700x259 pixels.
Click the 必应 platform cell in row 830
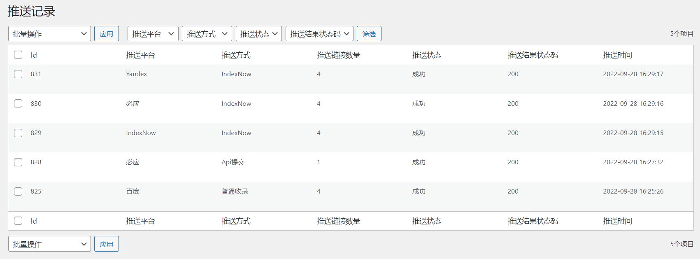pos(133,103)
